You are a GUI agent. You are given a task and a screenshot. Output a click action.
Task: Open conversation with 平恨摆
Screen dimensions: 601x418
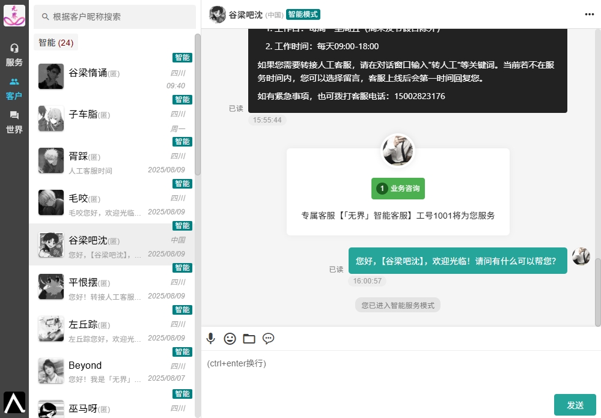[x=112, y=286]
